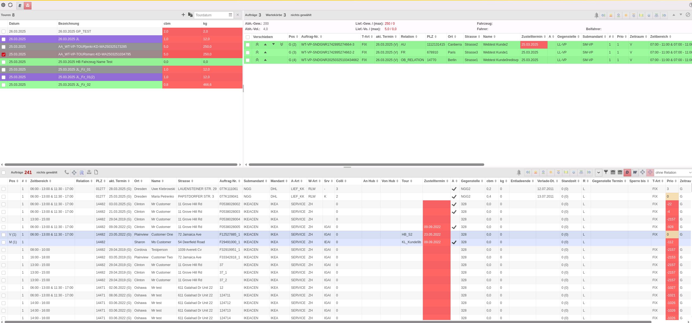The height and width of the screenshot is (323, 692).
Task: Clear the Tourdatum filter with the X
Action: click(x=238, y=15)
